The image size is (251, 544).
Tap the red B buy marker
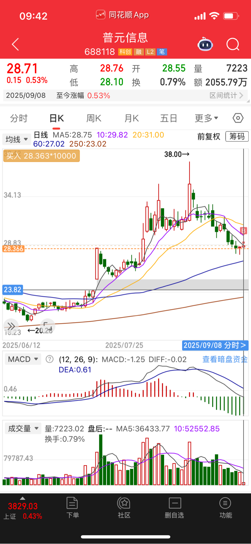[243, 231]
